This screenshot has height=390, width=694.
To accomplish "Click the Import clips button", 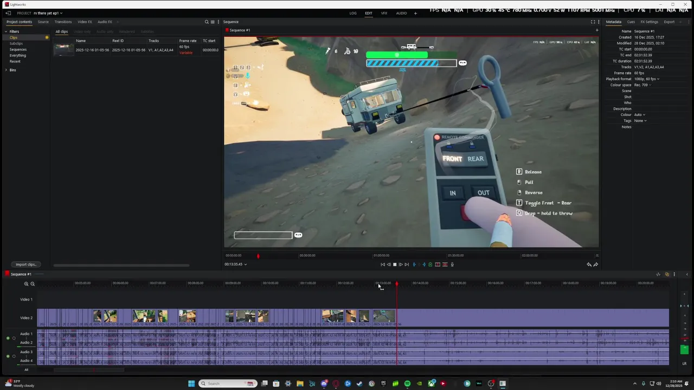I will pos(25,264).
